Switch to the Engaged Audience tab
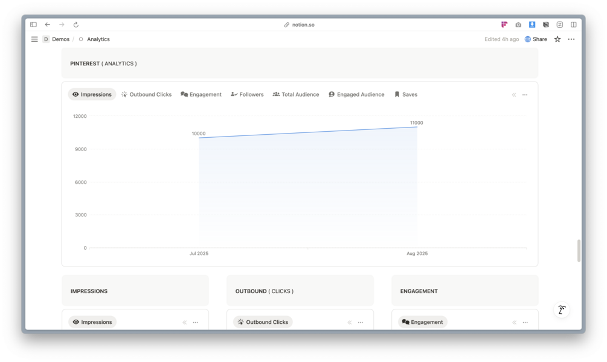Viewport: 607px width, 362px height. point(356,94)
